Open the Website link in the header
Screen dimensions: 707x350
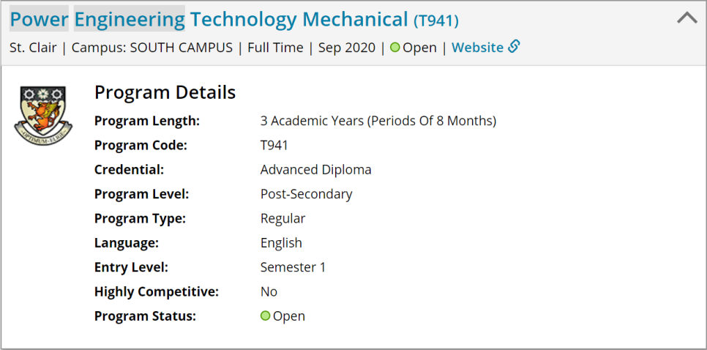(477, 48)
